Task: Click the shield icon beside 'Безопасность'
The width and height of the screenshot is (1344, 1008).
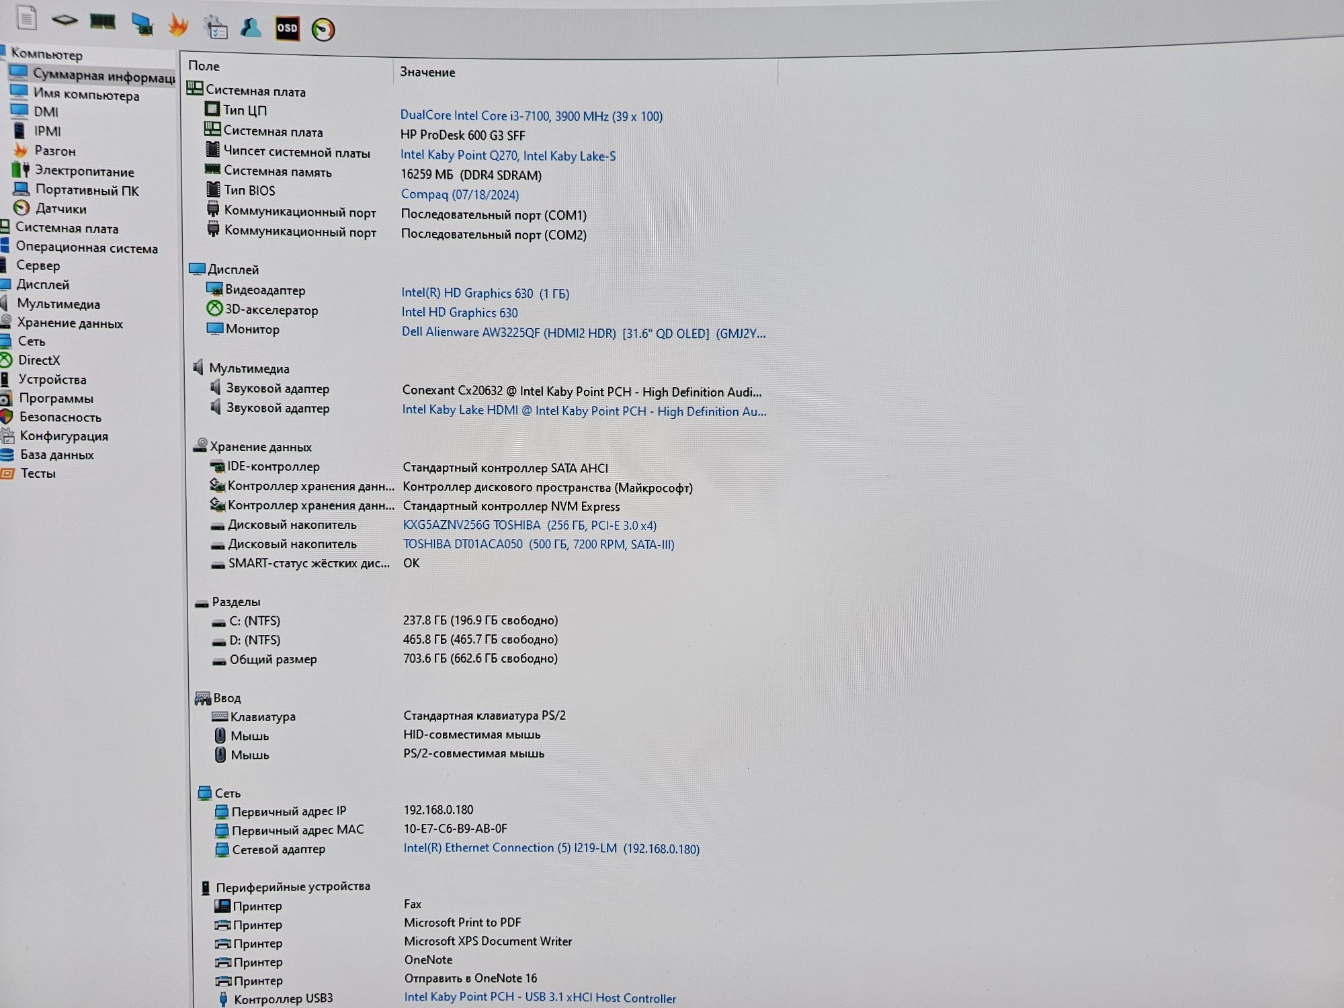Action: [7, 417]
